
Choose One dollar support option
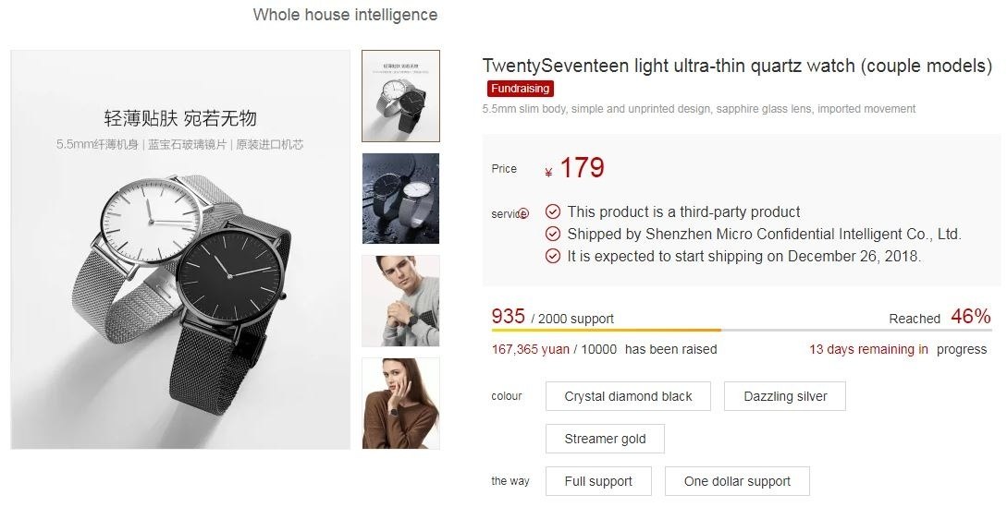737,481
